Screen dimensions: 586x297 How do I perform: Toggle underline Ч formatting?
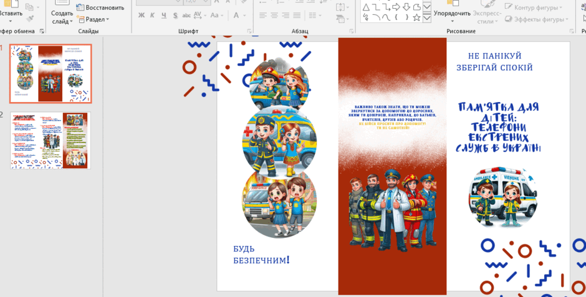(x=164, y=16)
